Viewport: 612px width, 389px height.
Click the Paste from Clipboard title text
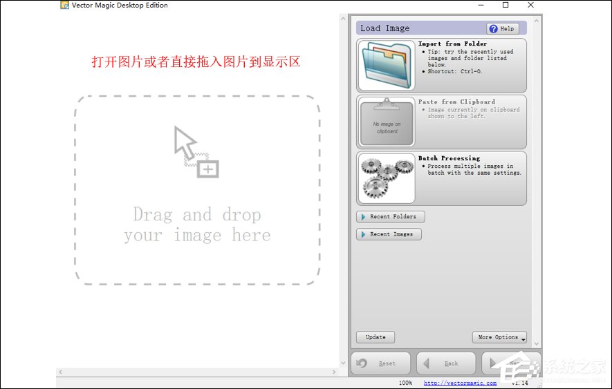456,102
